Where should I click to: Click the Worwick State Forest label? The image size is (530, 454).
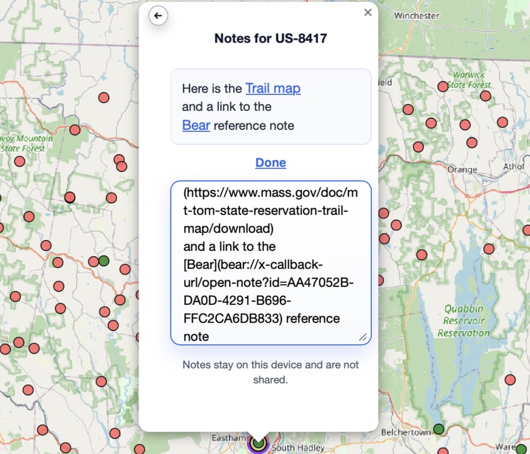468,80
